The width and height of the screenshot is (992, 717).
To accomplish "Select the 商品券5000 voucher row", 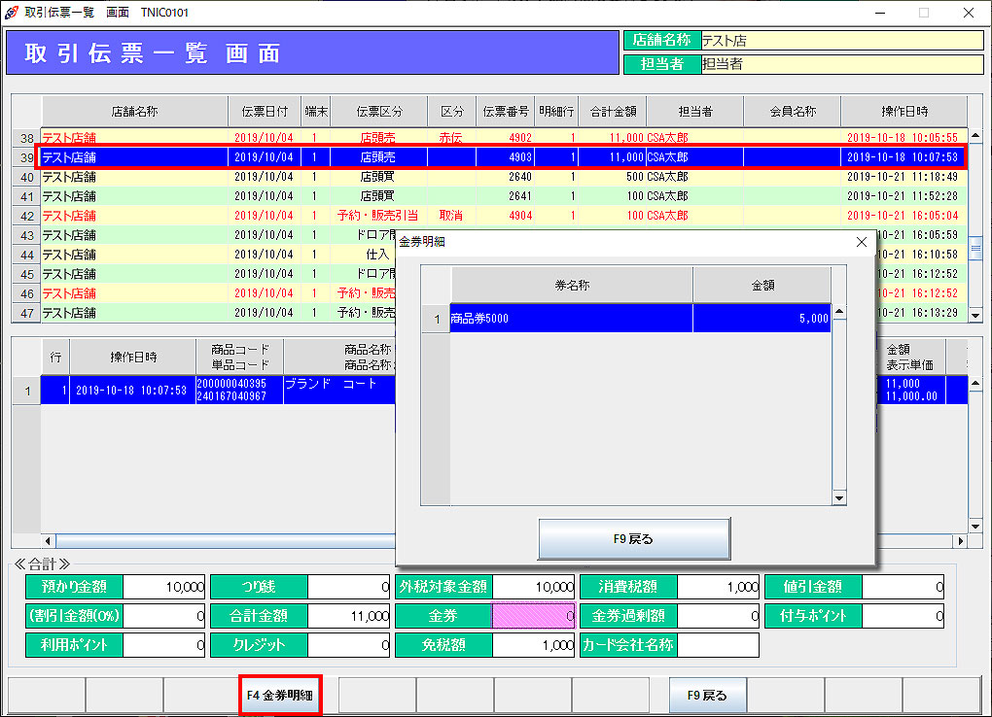I will click(571, 318).
